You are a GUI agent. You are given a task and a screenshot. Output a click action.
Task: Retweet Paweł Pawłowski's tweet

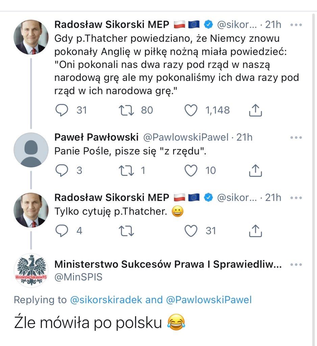[x=127, y=171]
